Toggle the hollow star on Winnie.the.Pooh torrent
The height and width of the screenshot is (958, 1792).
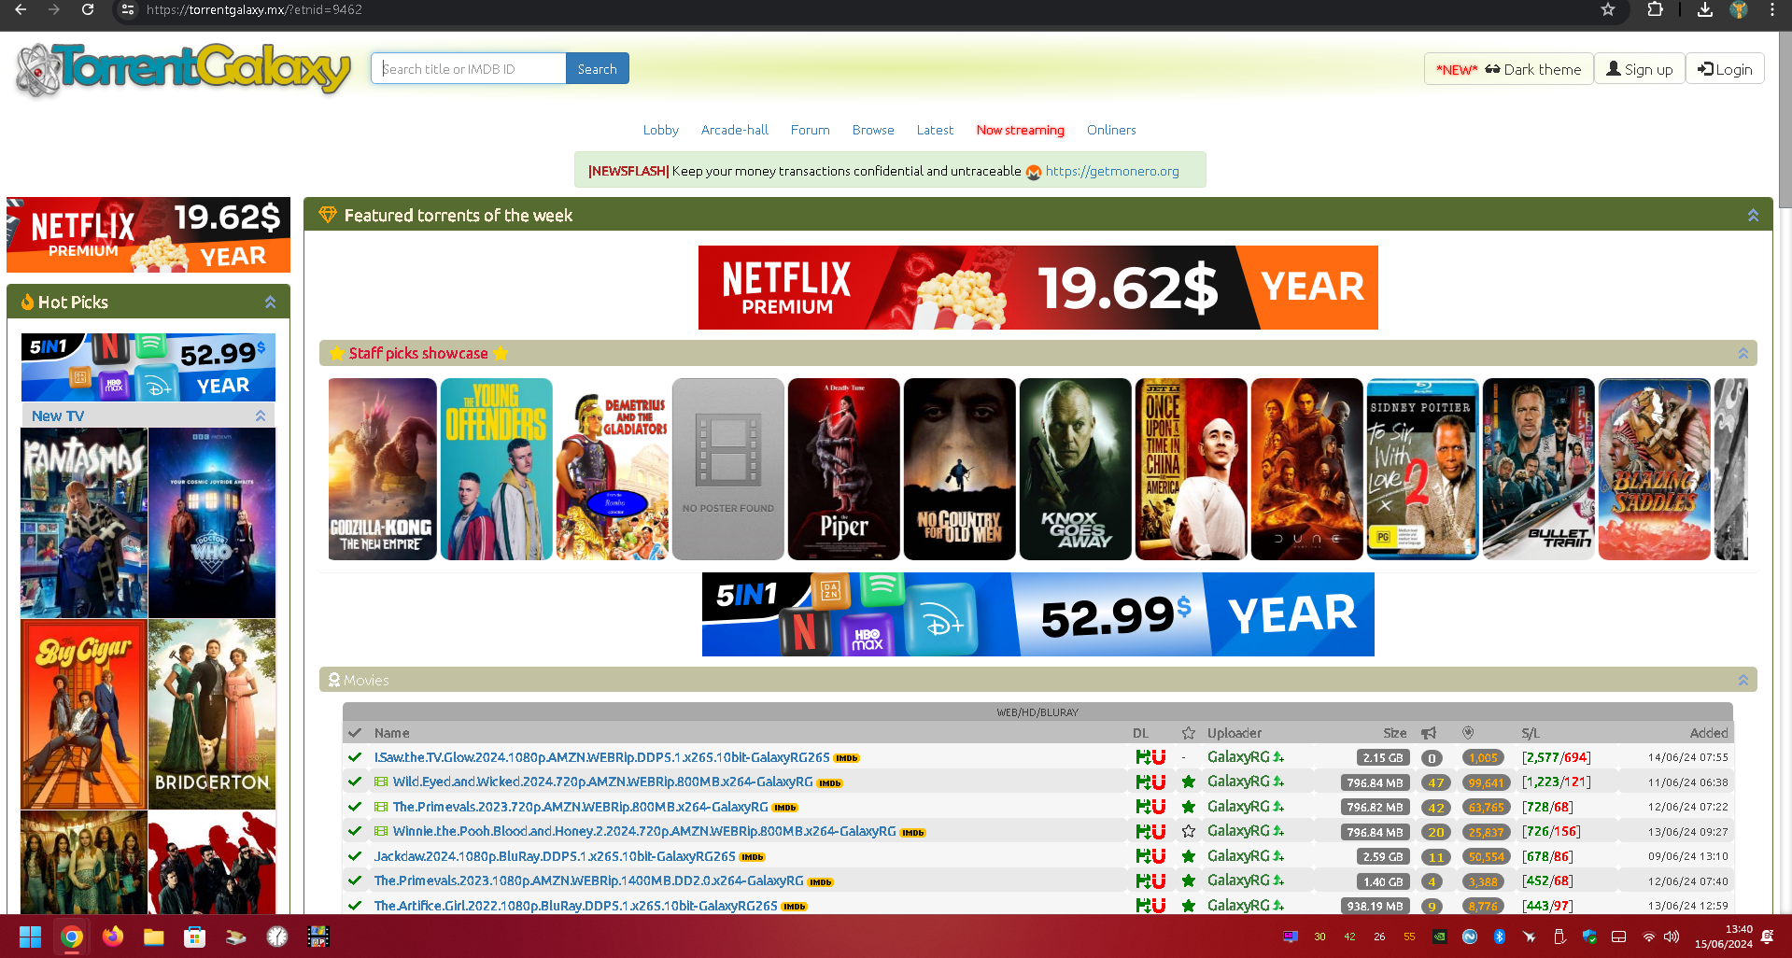point(1189,831)
